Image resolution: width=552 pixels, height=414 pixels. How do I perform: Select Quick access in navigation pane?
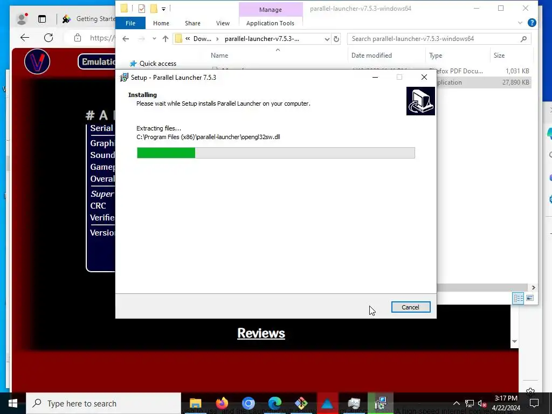158,64
